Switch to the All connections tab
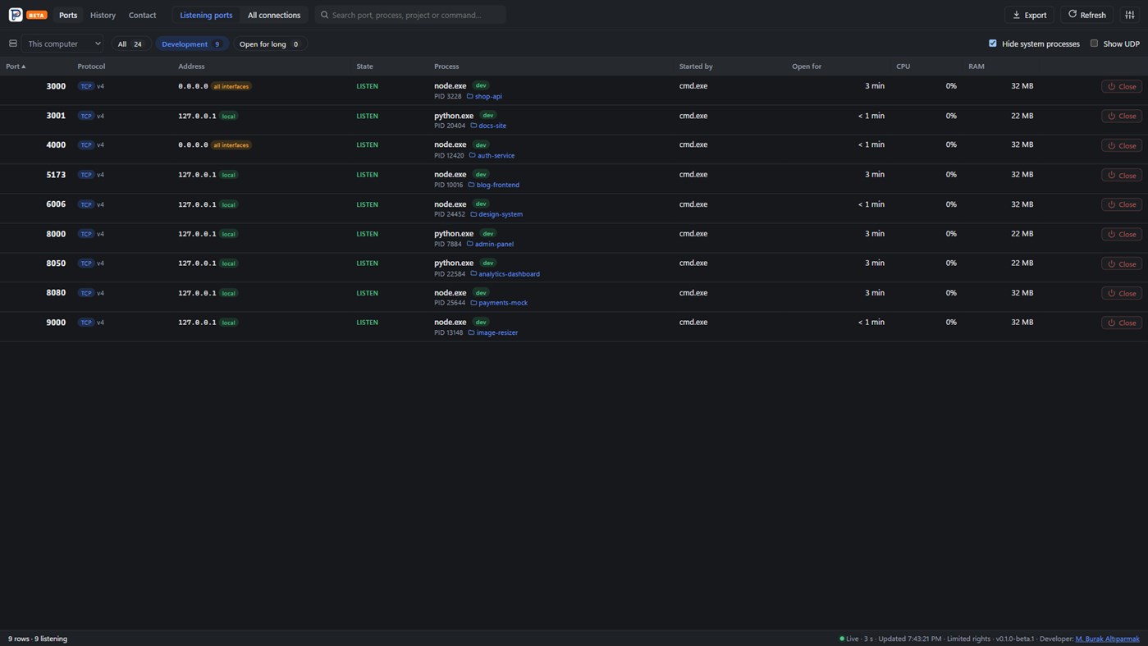The image size is (1148, 646). 274,15
